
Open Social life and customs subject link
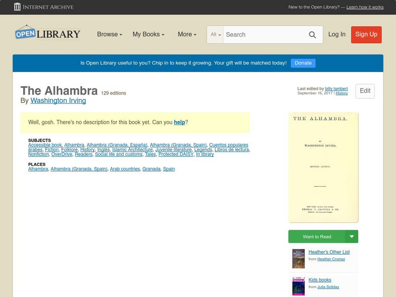point(119,154)
